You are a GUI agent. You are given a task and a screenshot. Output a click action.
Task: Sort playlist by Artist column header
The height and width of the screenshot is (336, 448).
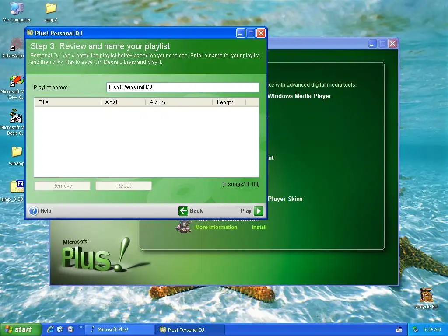pyautogui.click(x=123, y=102)
